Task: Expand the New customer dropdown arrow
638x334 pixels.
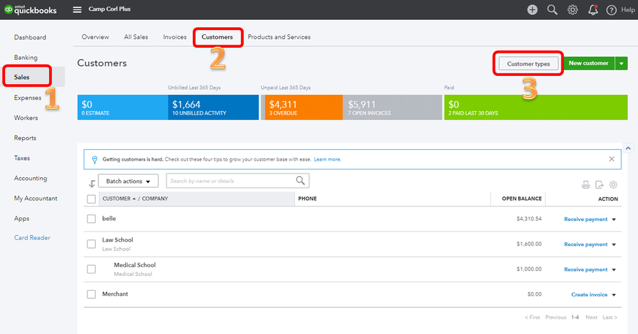Action: 621,63
